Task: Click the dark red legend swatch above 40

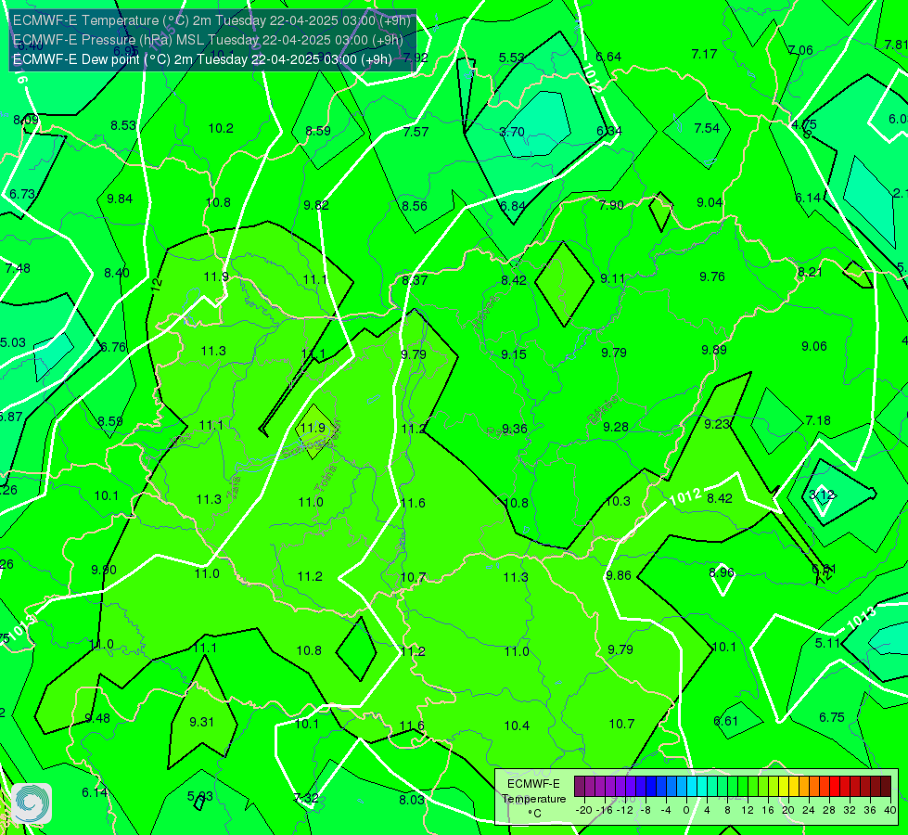Action: click(886, 787)
